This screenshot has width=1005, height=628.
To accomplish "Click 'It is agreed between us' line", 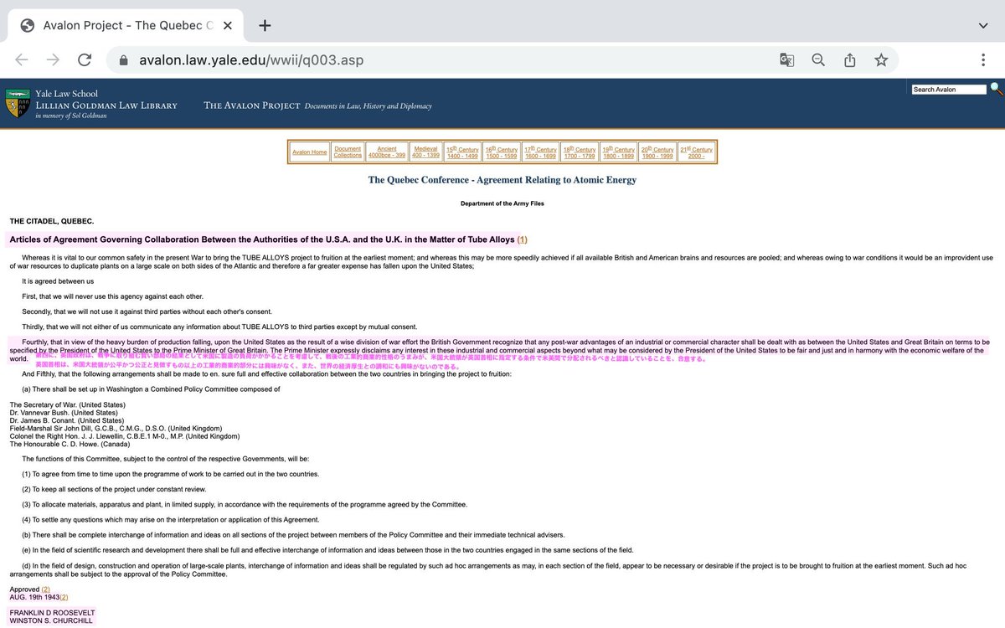I will point(58,281).
